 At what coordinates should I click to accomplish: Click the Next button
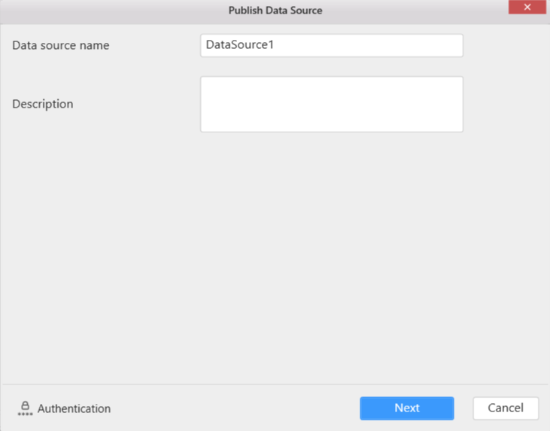(x=406, y=408)
